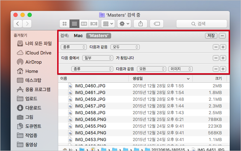Viewport: 241px width, 151px height.
Task: Open the 이미지 file type dropdown
Action: click(180, 69)
